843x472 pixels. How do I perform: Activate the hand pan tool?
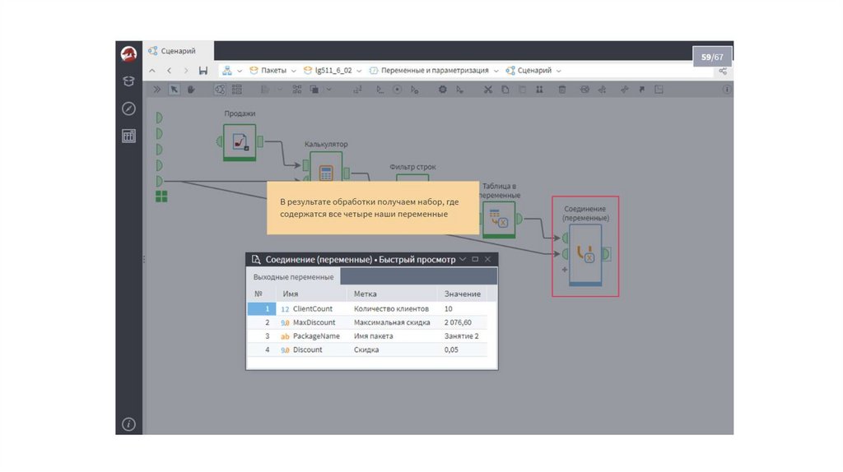tap(191, 90)
